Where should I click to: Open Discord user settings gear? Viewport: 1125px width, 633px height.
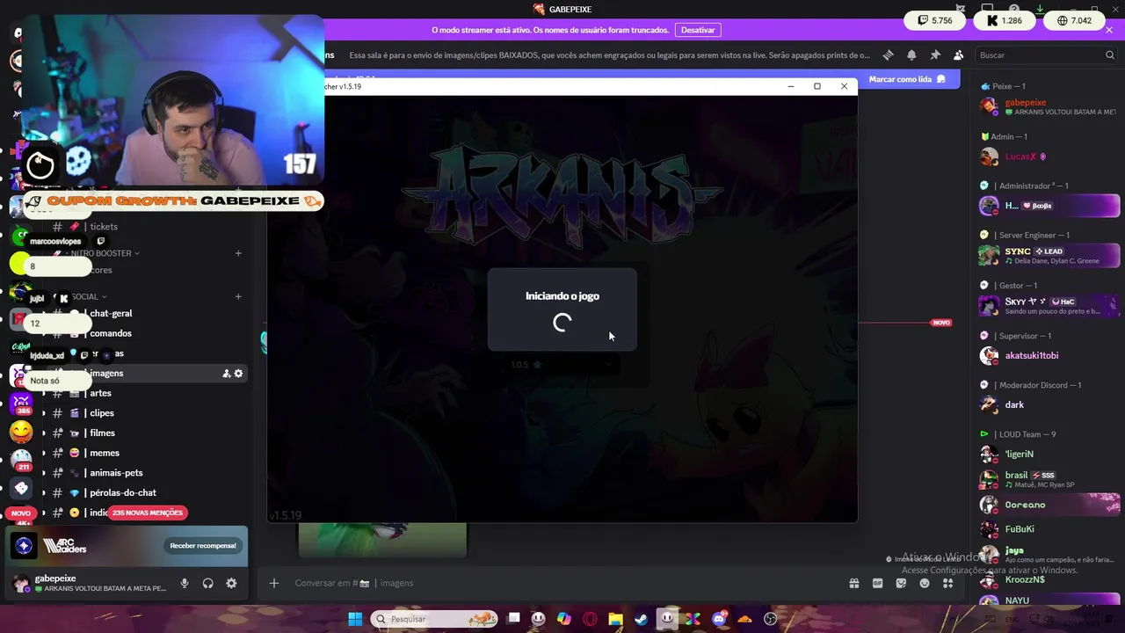[x=231, y=583]
